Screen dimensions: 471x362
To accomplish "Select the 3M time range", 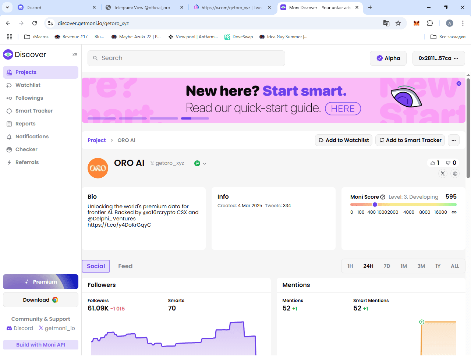I will click(x=421, y=266).
